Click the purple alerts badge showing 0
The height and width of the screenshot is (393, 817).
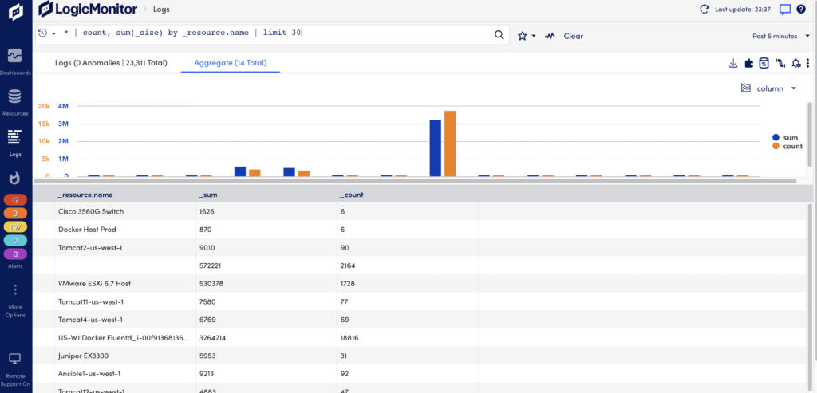click(15, 254)
